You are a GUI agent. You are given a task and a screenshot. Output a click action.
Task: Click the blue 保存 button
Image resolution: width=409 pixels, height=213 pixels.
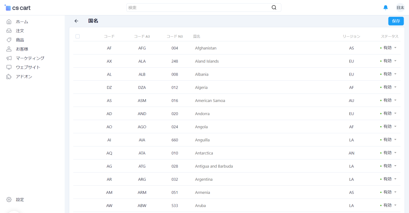point(396,21)
